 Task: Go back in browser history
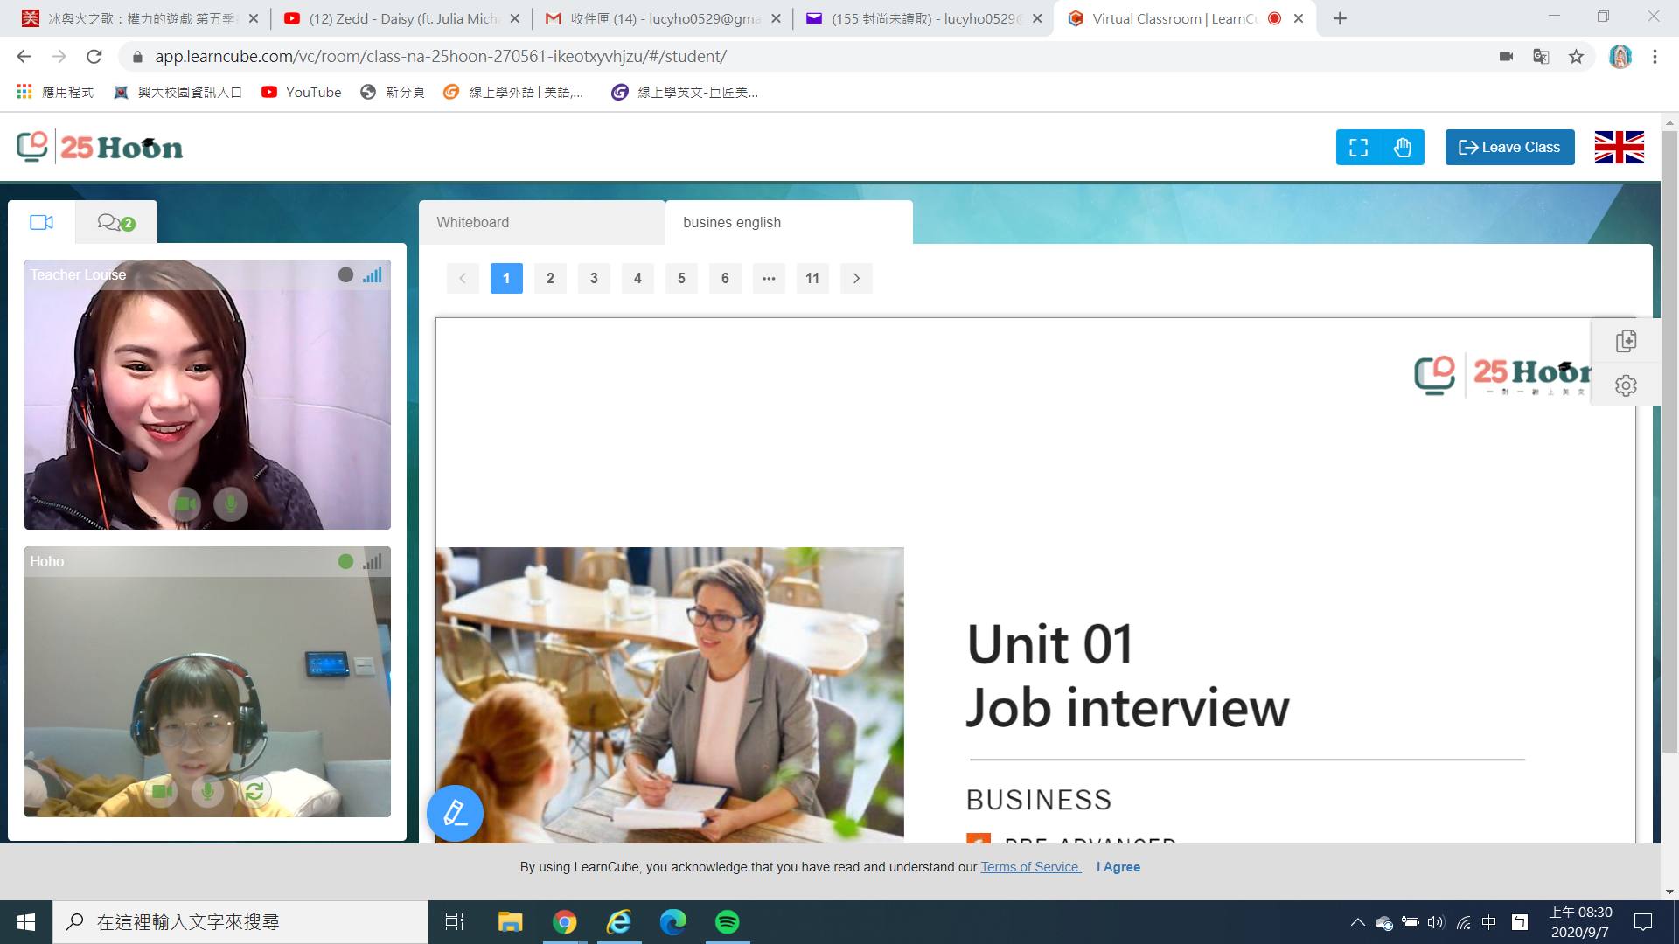24,57
